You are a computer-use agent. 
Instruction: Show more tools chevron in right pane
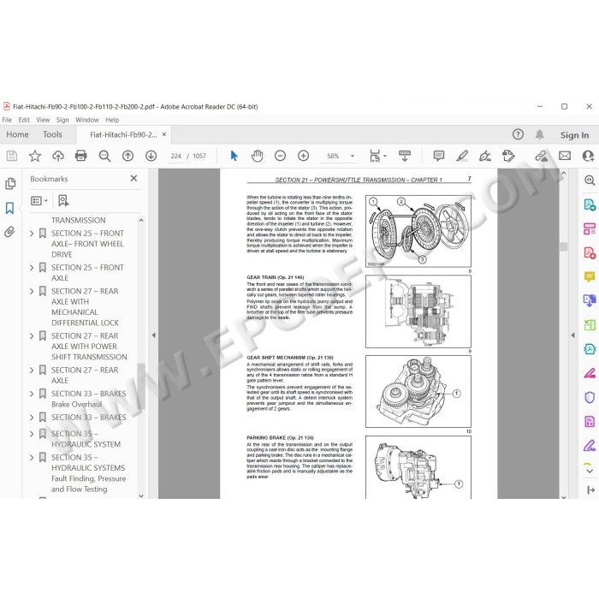coord(590,471)
